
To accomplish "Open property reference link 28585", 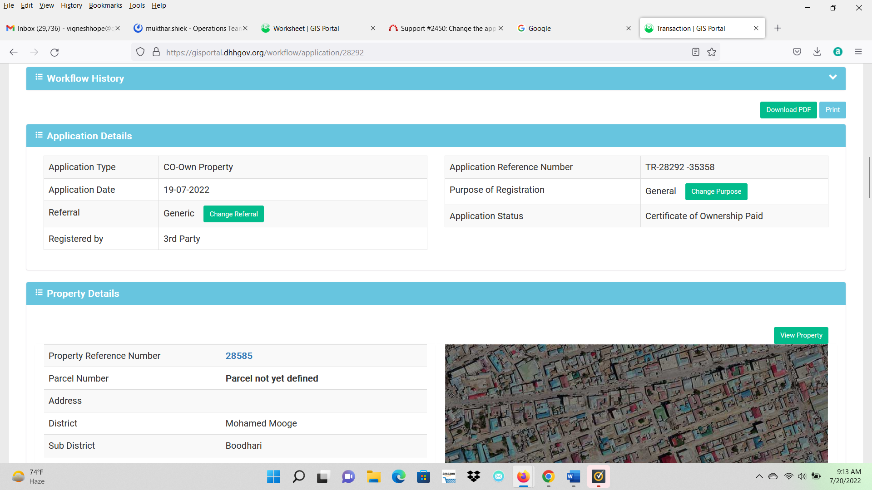I will [x=239, y=356].
